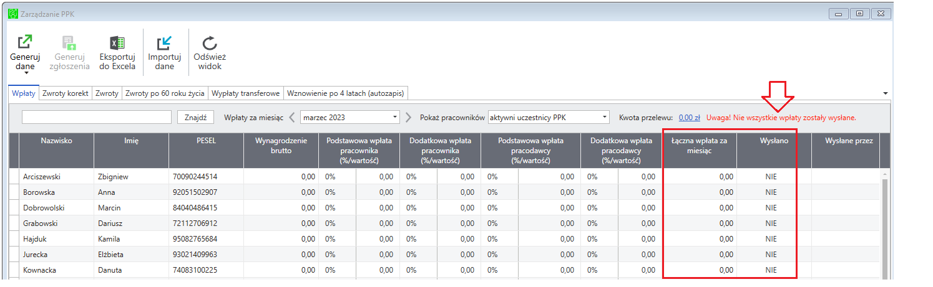Open the aktywni uczestnicy PPK dropdown
Screen dimensions: 933x287
(549, 117)
